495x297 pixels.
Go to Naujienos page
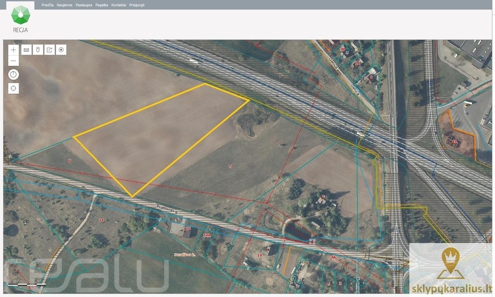pos(64,5)
